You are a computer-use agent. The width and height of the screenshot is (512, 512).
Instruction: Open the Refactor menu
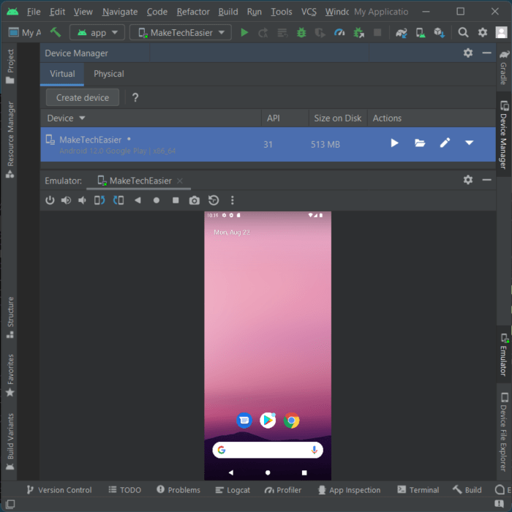pyautogui.click(x=193, y=12)
